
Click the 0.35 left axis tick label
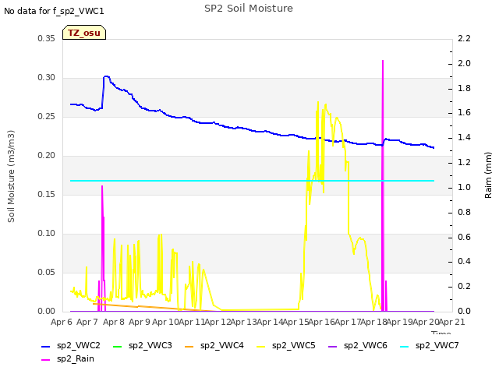coord(47,39)
